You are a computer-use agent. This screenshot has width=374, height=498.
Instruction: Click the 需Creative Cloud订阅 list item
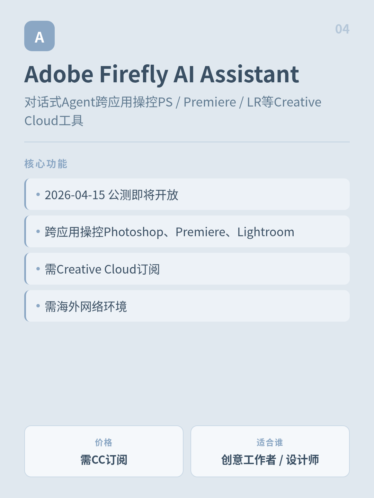point(187,269)
